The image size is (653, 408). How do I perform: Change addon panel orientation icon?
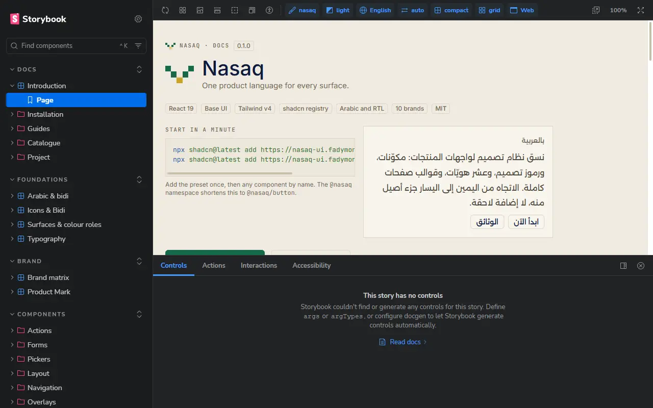click(x=623, y=266)
